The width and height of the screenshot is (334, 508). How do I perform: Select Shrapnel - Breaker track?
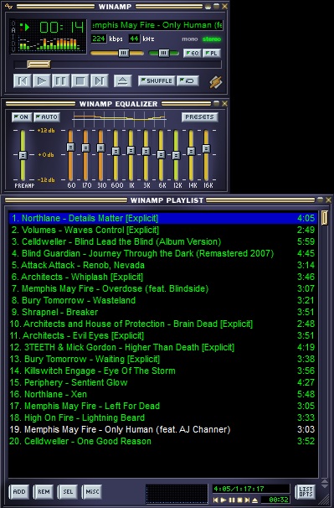(162, 312)
